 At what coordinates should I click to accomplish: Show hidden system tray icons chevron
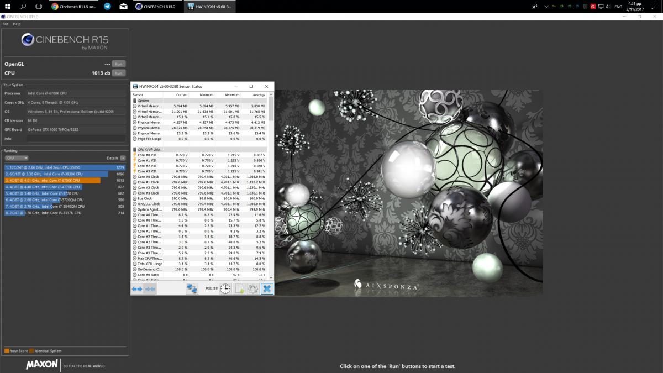pos(546,6)
